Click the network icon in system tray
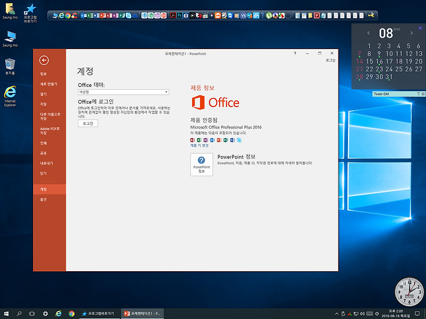426x319 pixels. coord(356,314)
